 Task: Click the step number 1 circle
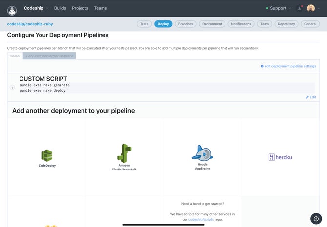click(12, 87)
